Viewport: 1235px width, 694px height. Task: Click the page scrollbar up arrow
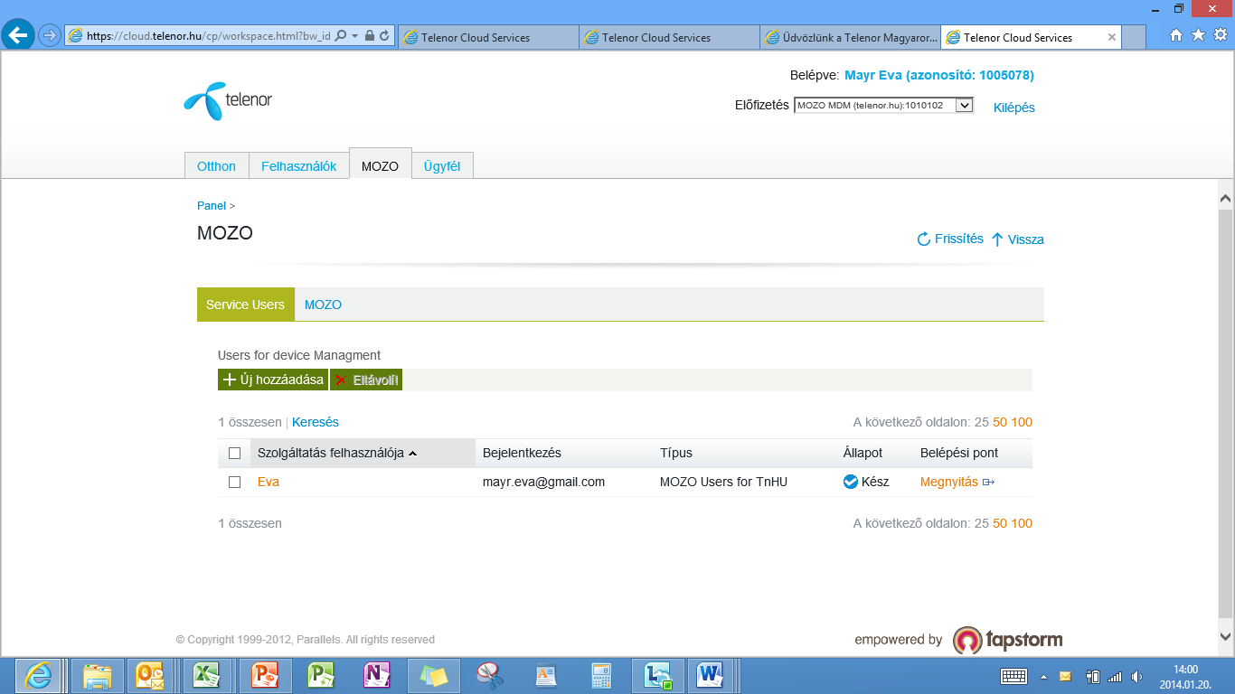tap(1225, 198)
